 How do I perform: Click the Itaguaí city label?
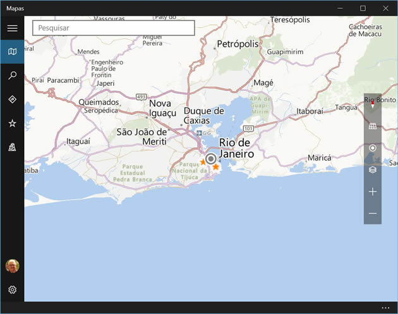tap(78, 141)
